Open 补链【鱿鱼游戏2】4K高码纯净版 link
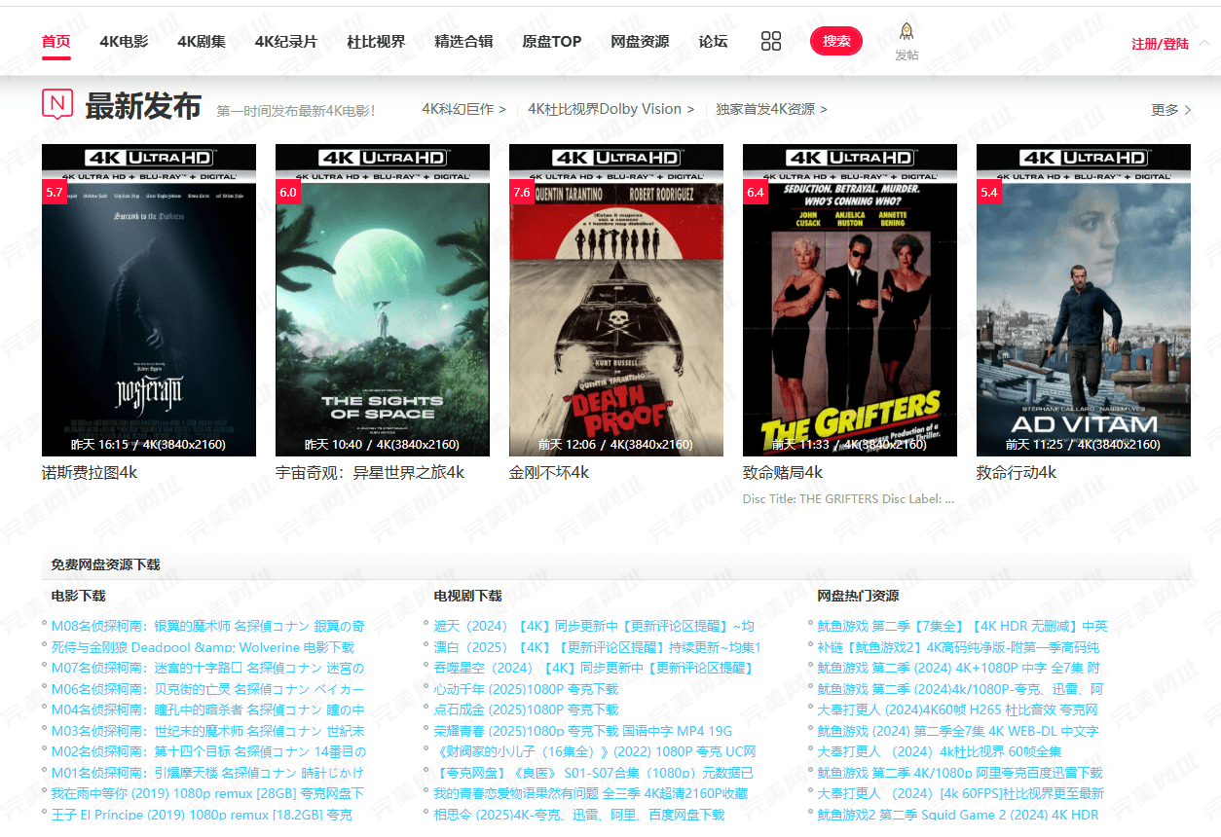 (x=958, y=647)
